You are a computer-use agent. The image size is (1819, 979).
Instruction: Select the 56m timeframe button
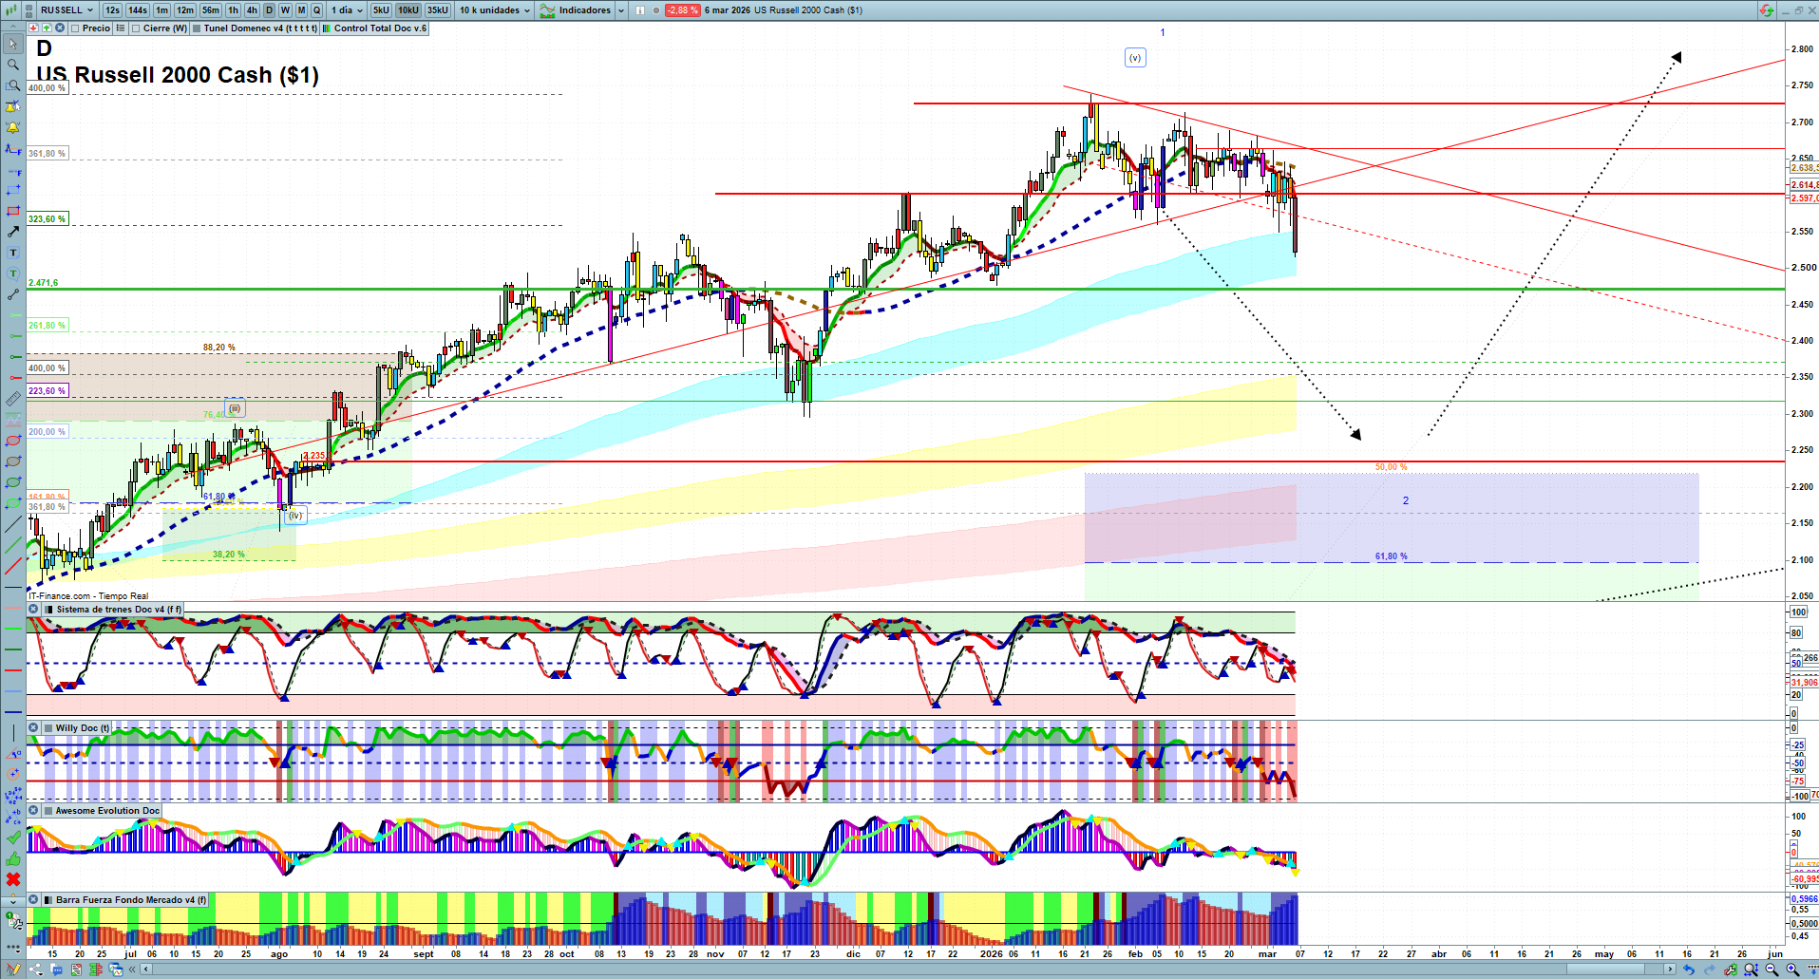211,10
